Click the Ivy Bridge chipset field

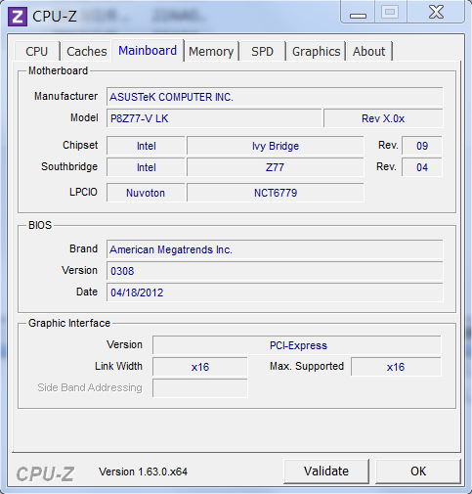276,146
